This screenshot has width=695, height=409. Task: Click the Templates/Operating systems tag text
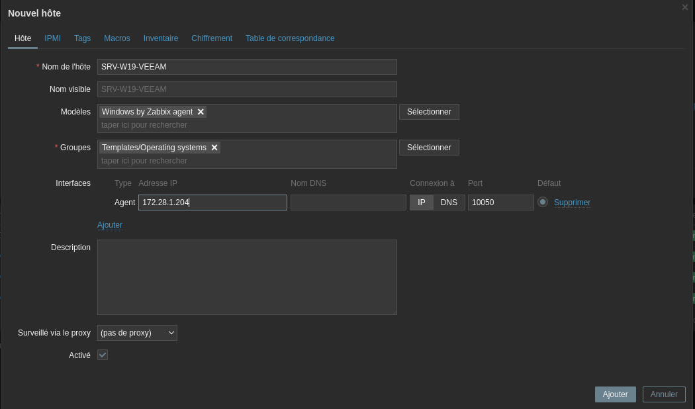click(154, 148)
